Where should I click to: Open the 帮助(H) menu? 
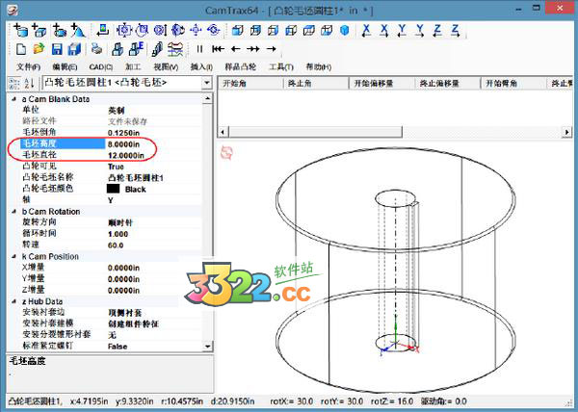click(x=319, y=67)
